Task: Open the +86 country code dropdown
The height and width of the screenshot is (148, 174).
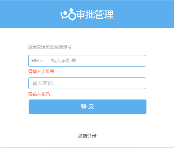Action: (x=38, y=61)
